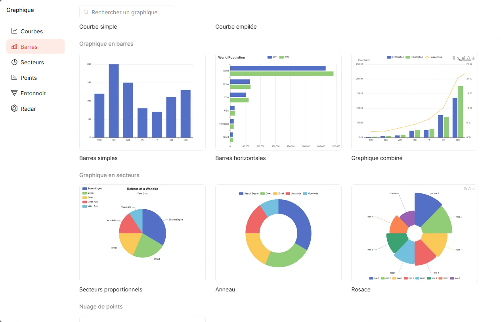Toggle the Precipitation legend entry
Viewport: 501px width, 322px height.
pyautogui.click(x=414, y=57)
